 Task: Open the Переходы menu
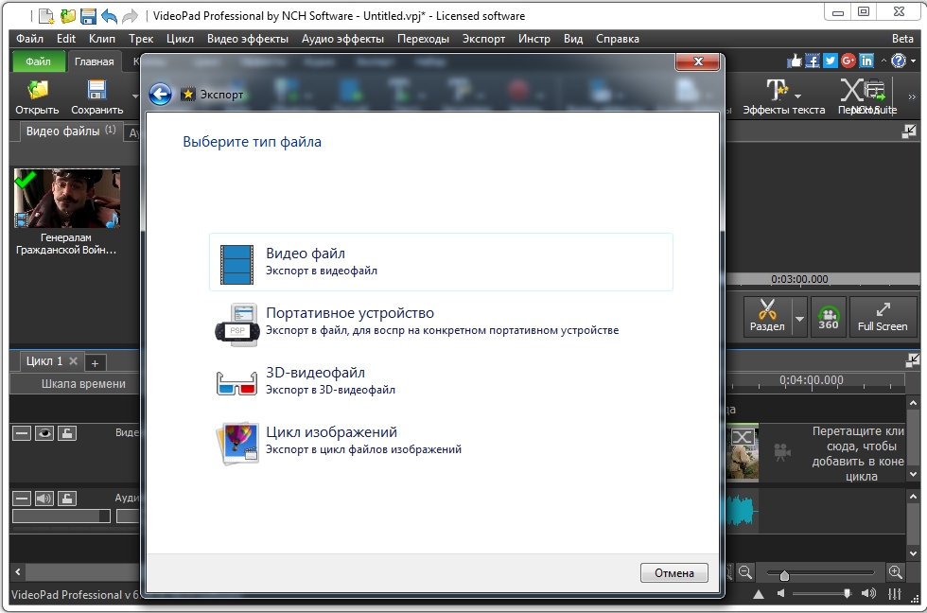pyautogui.click(x=424, y=39)
